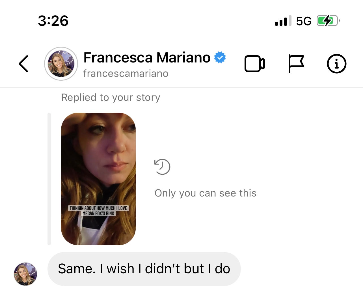
Task: Tap the 3:26 status bar clock
Action: coord(53,21)
